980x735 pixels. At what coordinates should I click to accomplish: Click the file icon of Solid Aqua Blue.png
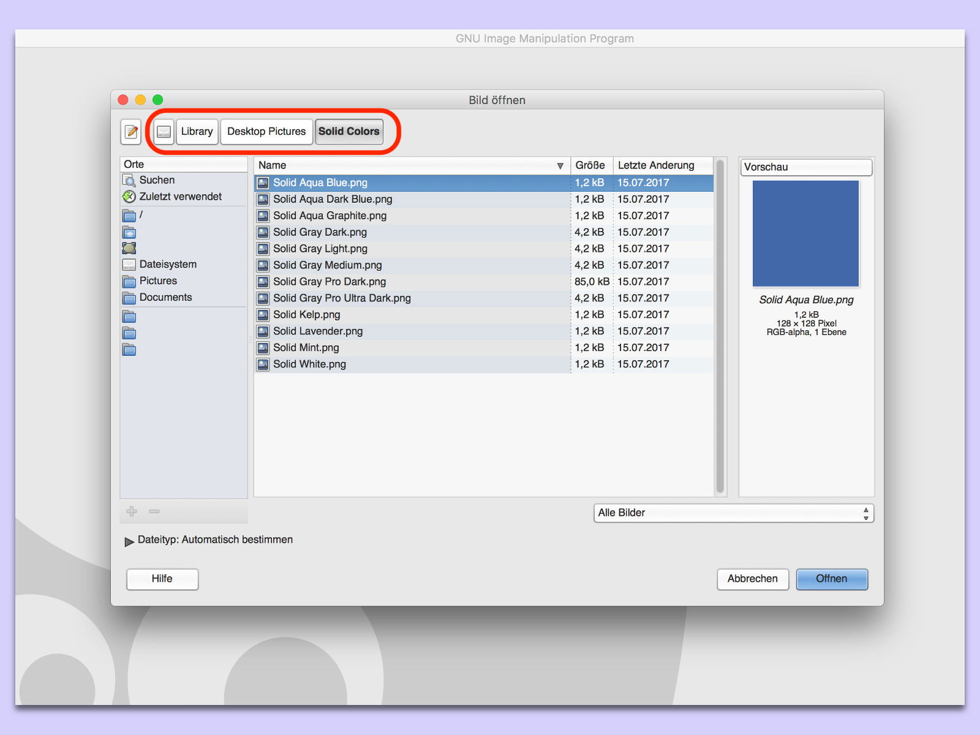263,183
